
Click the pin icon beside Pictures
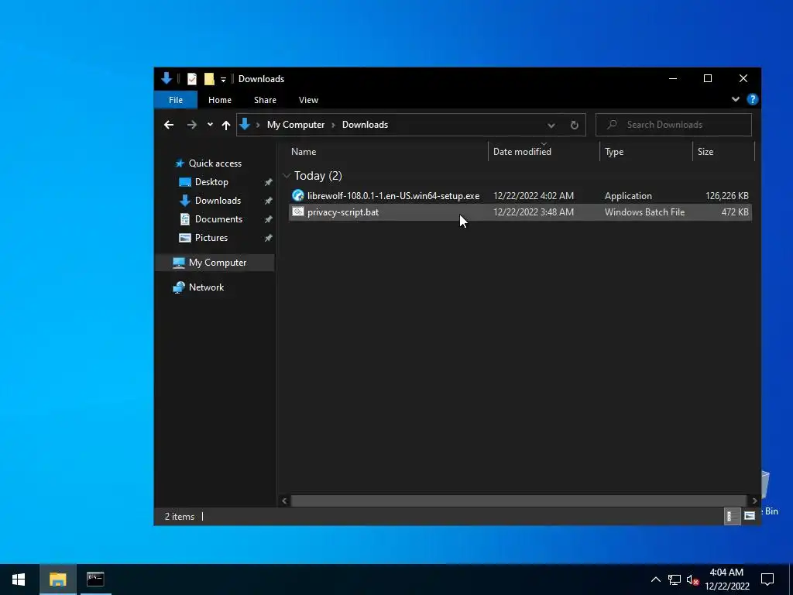(268, 238)
